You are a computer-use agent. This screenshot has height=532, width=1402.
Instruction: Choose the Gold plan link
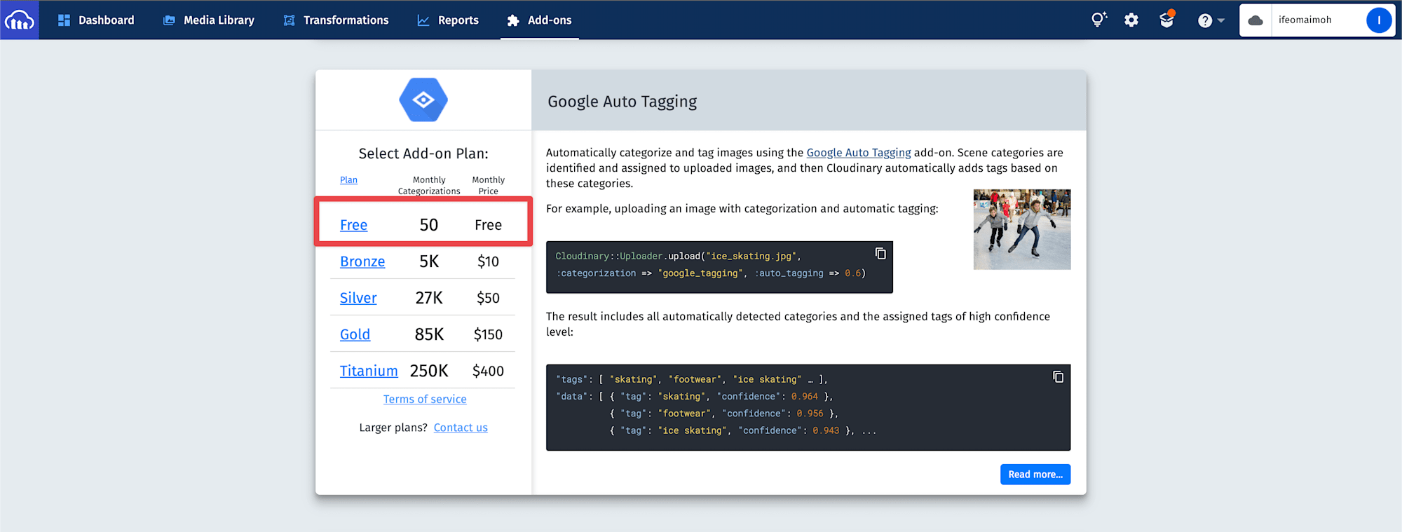click(355, 334)
